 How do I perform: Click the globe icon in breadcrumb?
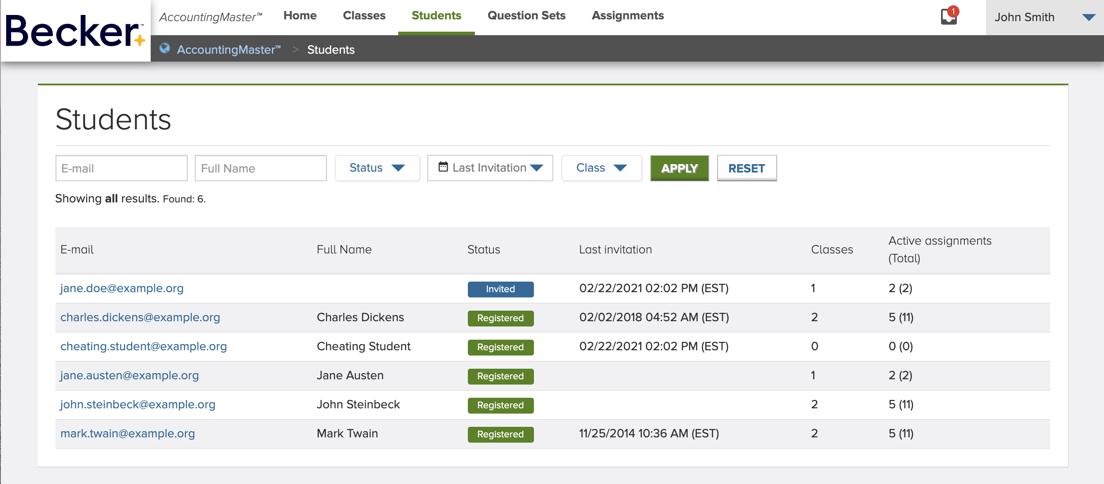(x=165, y=48)
